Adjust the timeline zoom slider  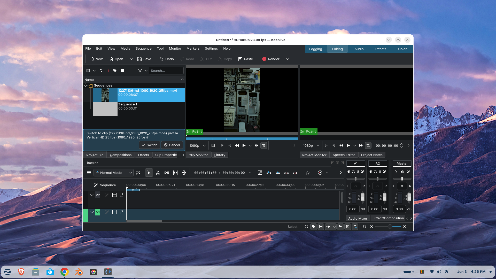(x=388, y=227)
